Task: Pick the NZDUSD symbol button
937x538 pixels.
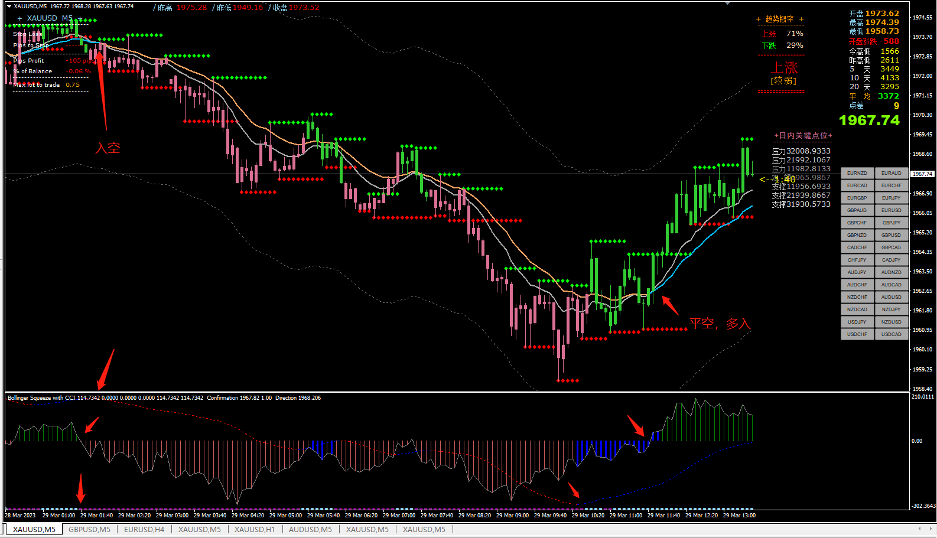Action: [892, 322]
